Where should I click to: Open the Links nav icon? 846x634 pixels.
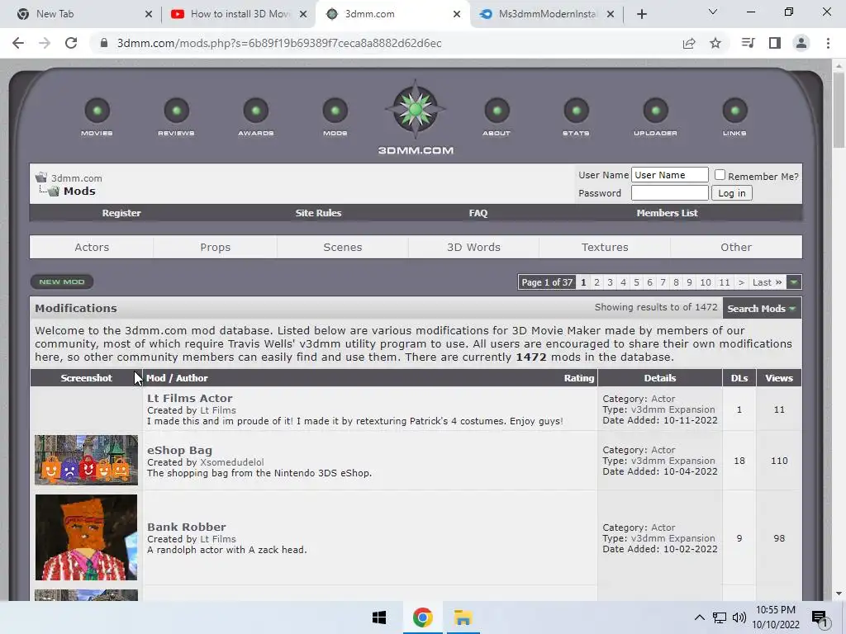pos(734,111)
